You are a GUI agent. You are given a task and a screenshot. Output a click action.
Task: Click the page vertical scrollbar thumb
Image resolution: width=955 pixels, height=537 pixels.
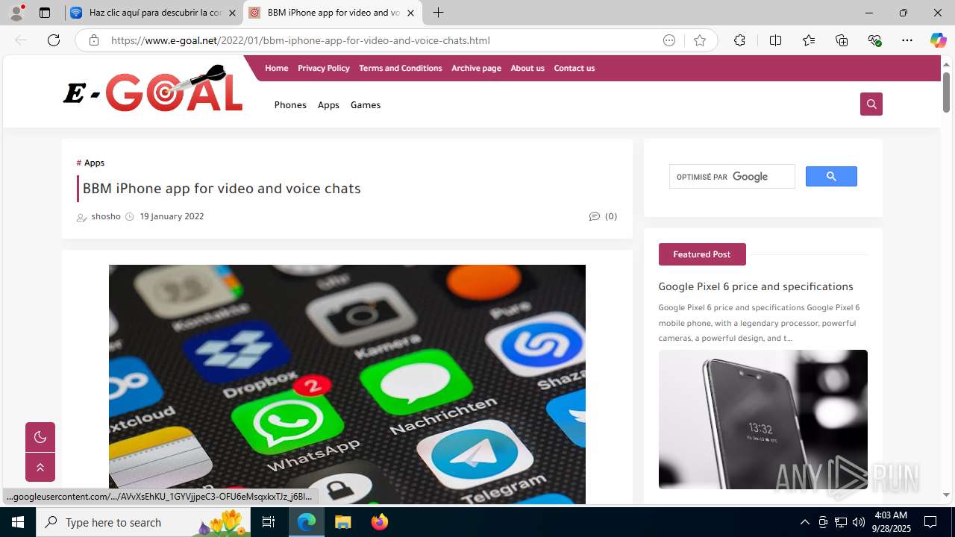946,93
